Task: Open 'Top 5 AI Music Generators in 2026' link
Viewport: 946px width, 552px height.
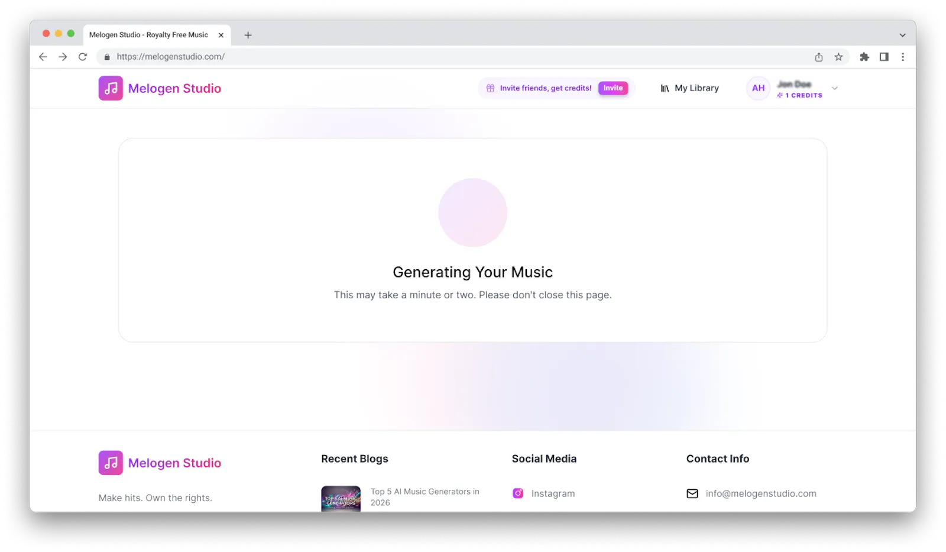Action: click(x=425, y=497)
